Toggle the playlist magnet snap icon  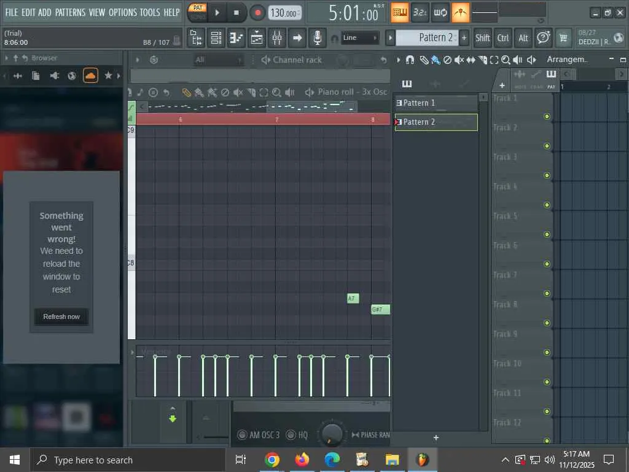pyautogui.click(x=410, y=60)
